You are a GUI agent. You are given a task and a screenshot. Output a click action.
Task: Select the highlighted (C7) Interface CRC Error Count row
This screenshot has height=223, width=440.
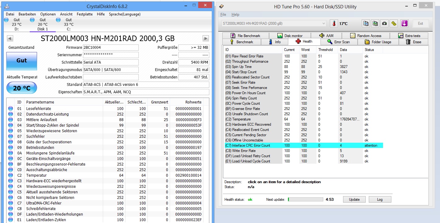click(x=303, y=145)
